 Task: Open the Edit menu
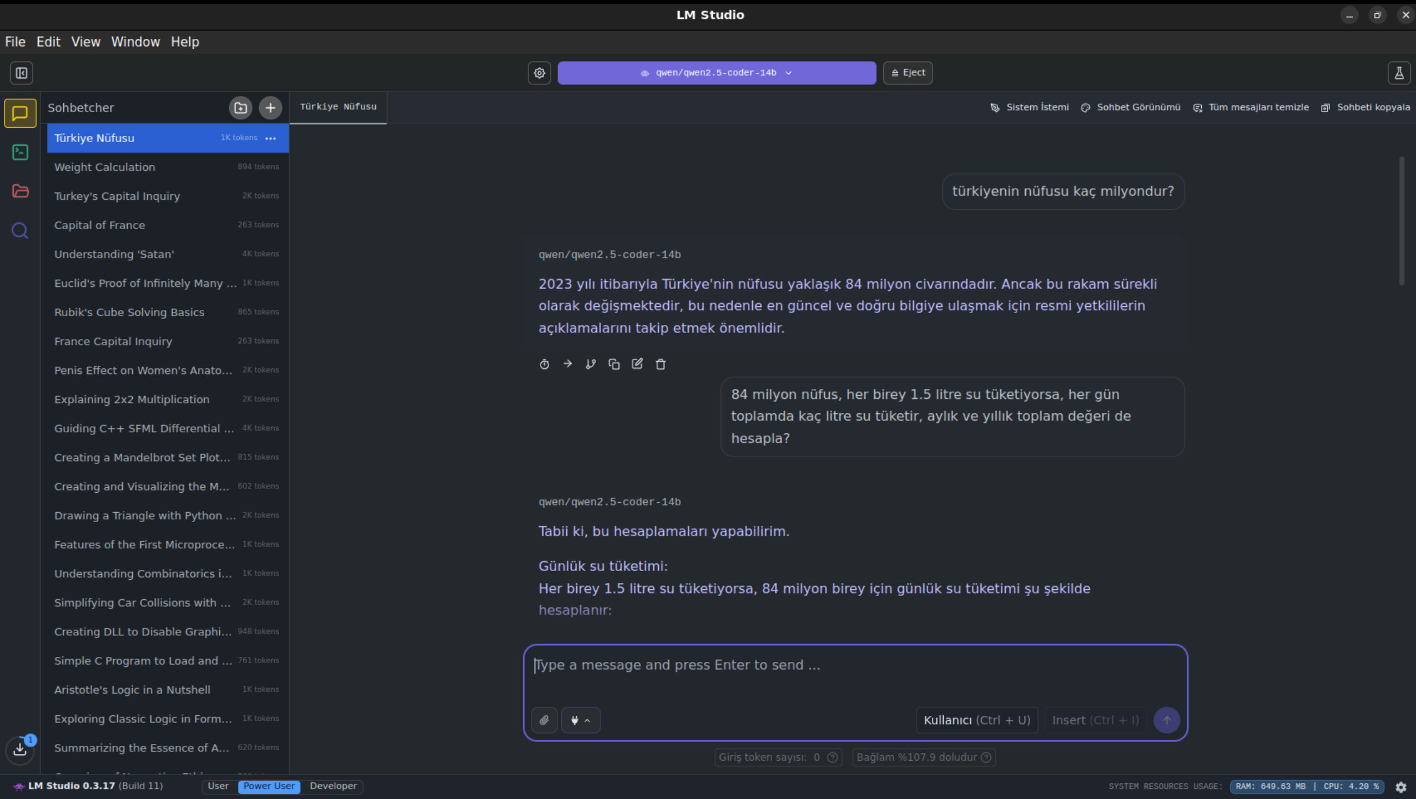[x=48, y=42]
